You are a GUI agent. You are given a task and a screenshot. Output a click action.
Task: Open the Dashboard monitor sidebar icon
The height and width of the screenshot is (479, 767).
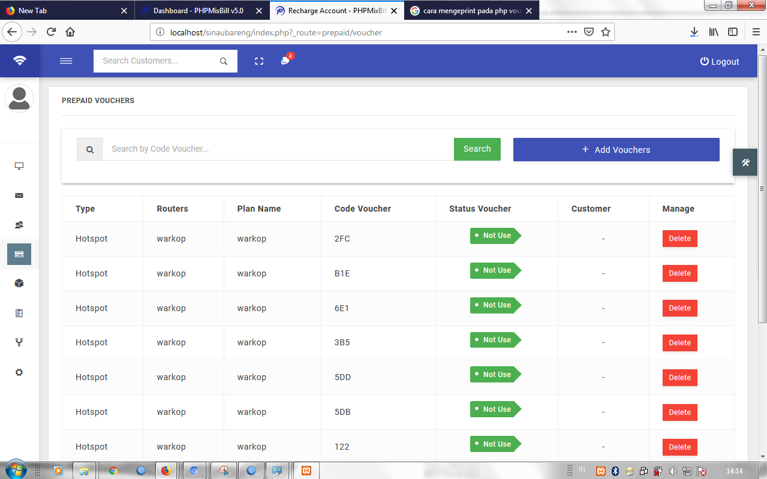pyautogui.click(x=19, y=166)
